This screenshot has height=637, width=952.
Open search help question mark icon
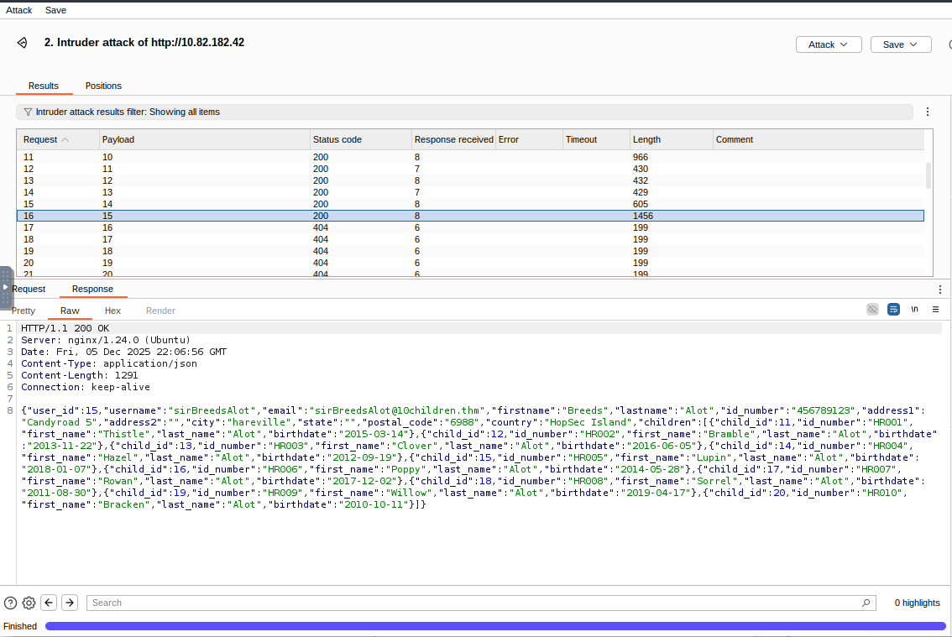tap(10, 603)
